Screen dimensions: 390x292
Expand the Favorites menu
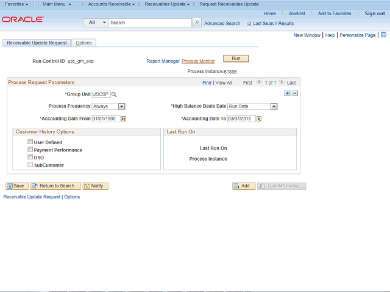pyautogui.click(x=16, y=4)
